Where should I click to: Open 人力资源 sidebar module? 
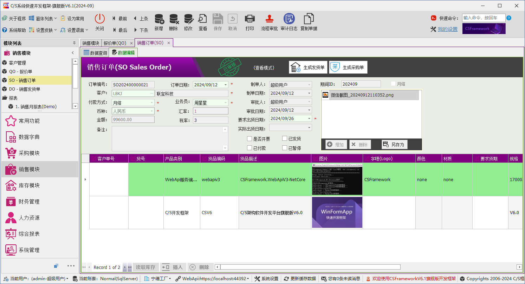(40, 218)
